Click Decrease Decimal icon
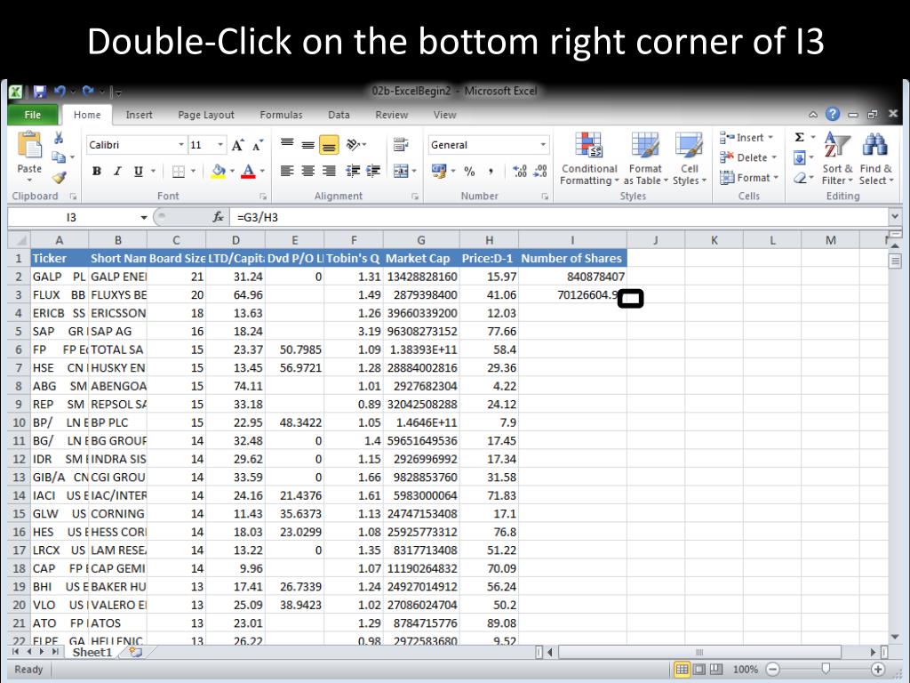 pyautogui.click(x=541, y=172)
